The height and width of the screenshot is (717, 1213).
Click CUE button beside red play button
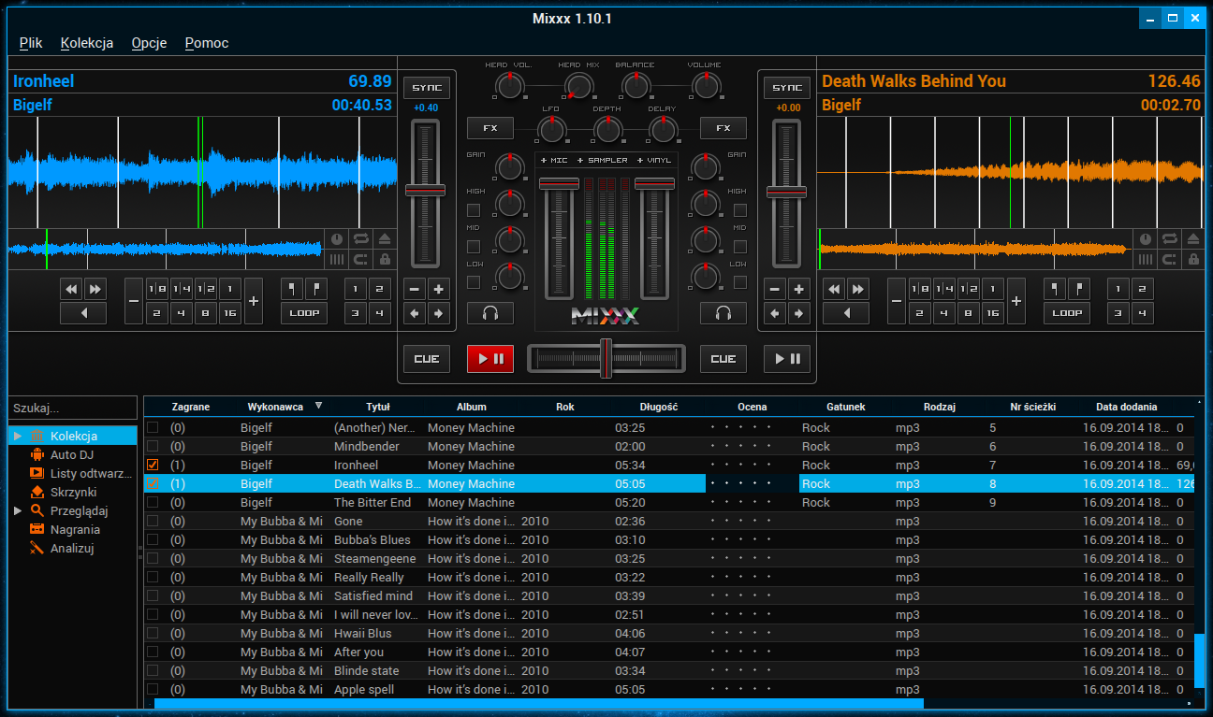[427, 359]
